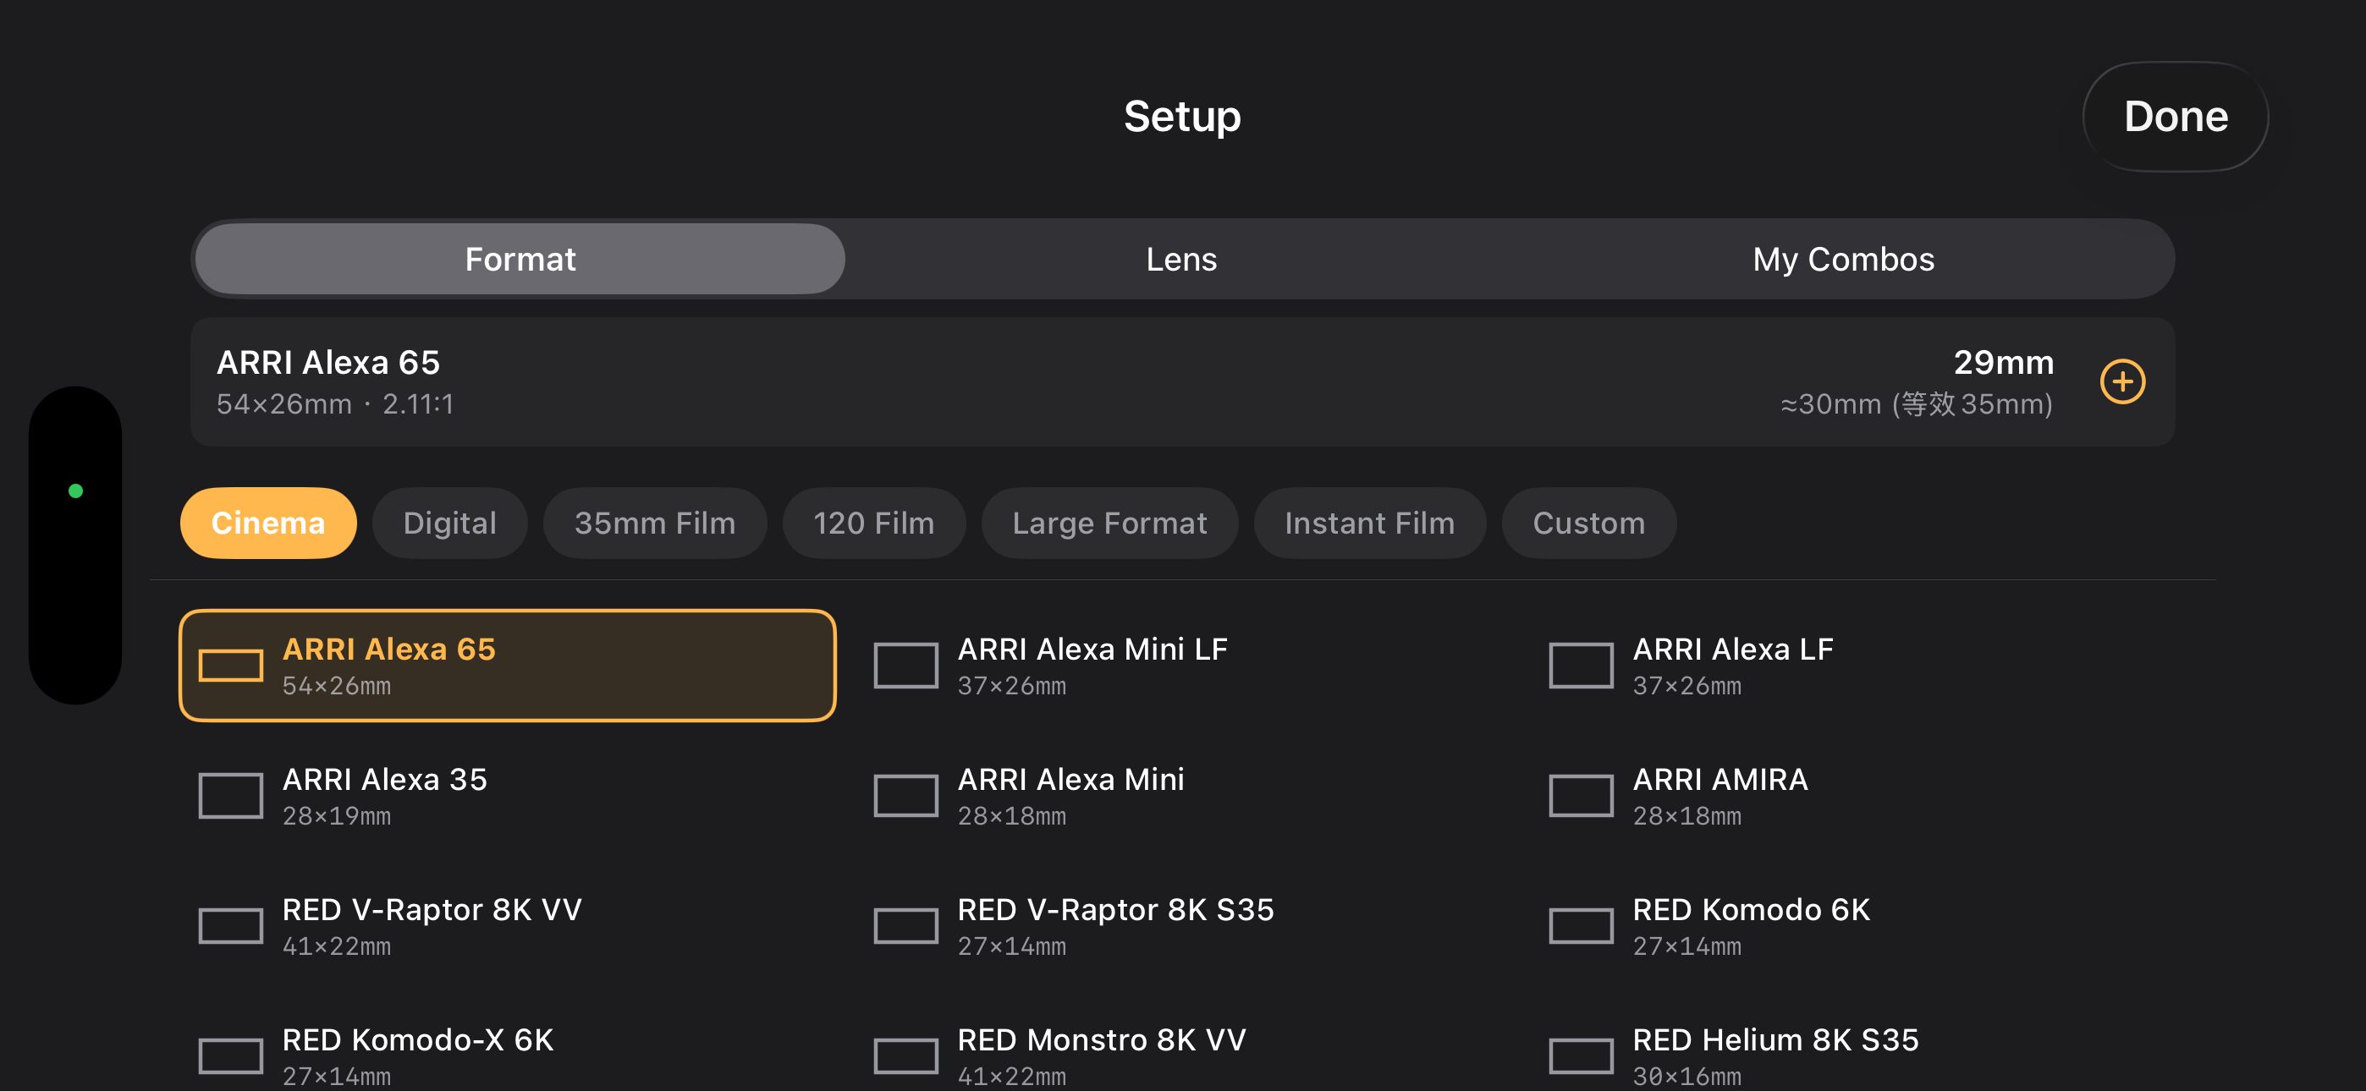Click the ARRI Alexa Mini LF sensor icon
The image size is (2366, 1091).
pos(905,665)
